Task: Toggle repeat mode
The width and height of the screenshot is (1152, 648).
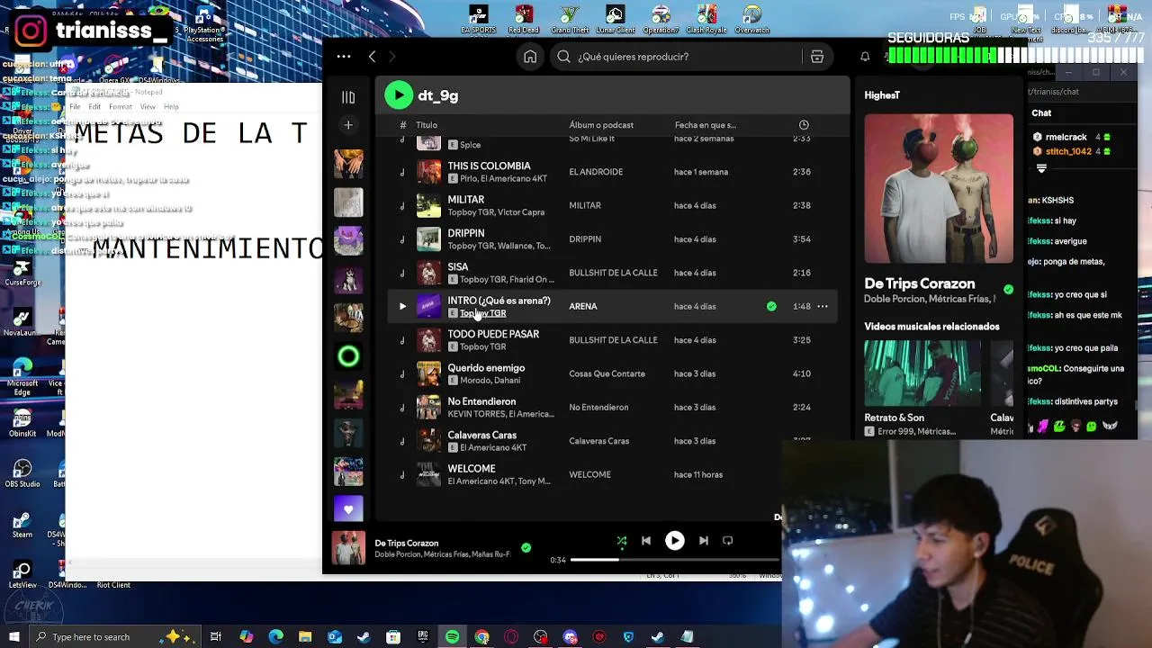Action: [x=728, y=541]
